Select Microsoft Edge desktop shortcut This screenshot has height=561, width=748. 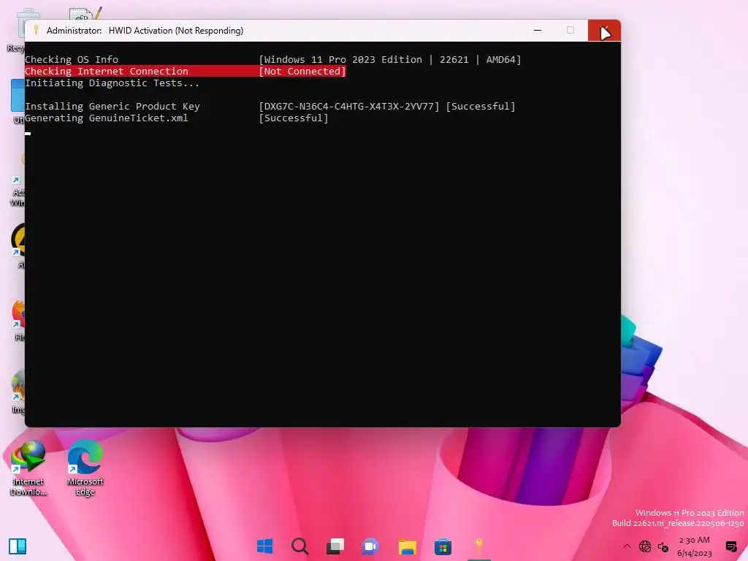click(85, 468)
